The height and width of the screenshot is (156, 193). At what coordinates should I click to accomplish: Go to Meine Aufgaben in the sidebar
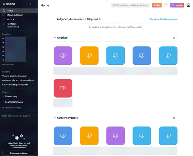15,15
